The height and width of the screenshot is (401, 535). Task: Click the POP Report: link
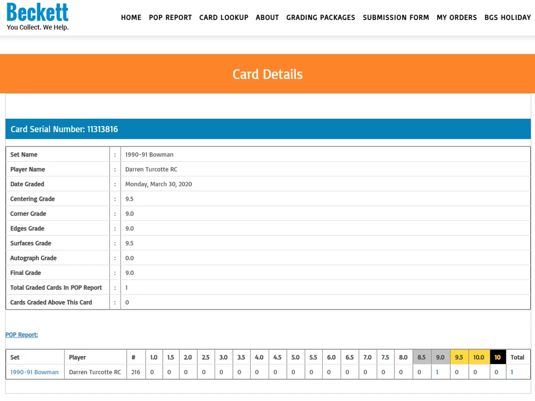coord(22,335)
